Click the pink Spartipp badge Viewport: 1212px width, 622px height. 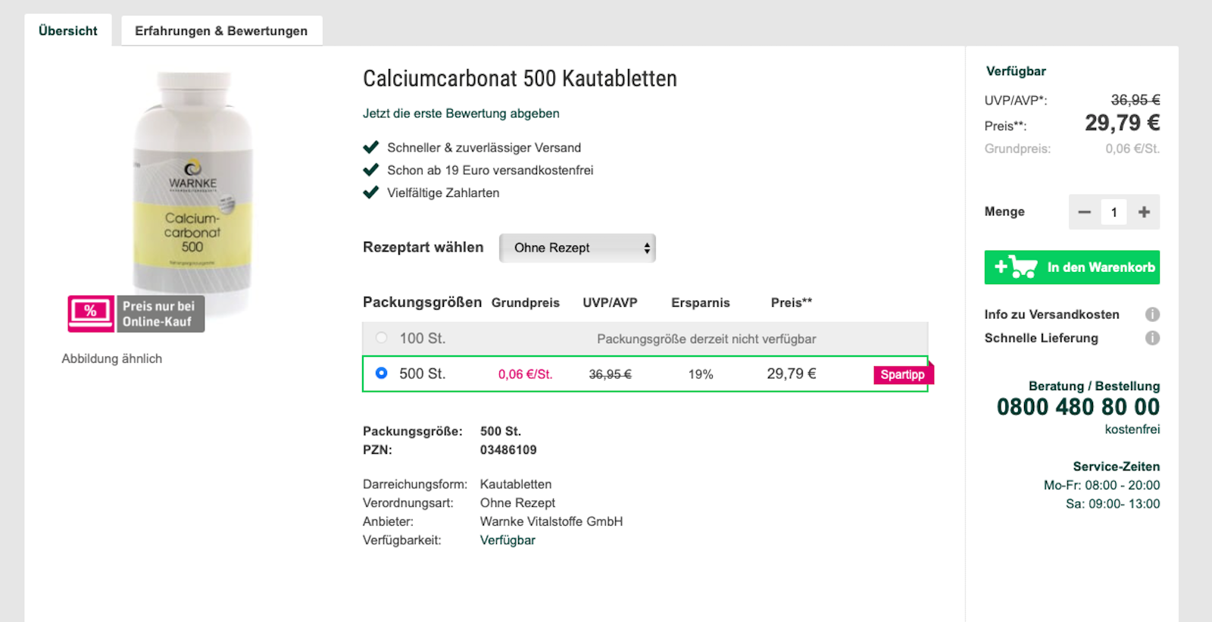click(902, 374)
